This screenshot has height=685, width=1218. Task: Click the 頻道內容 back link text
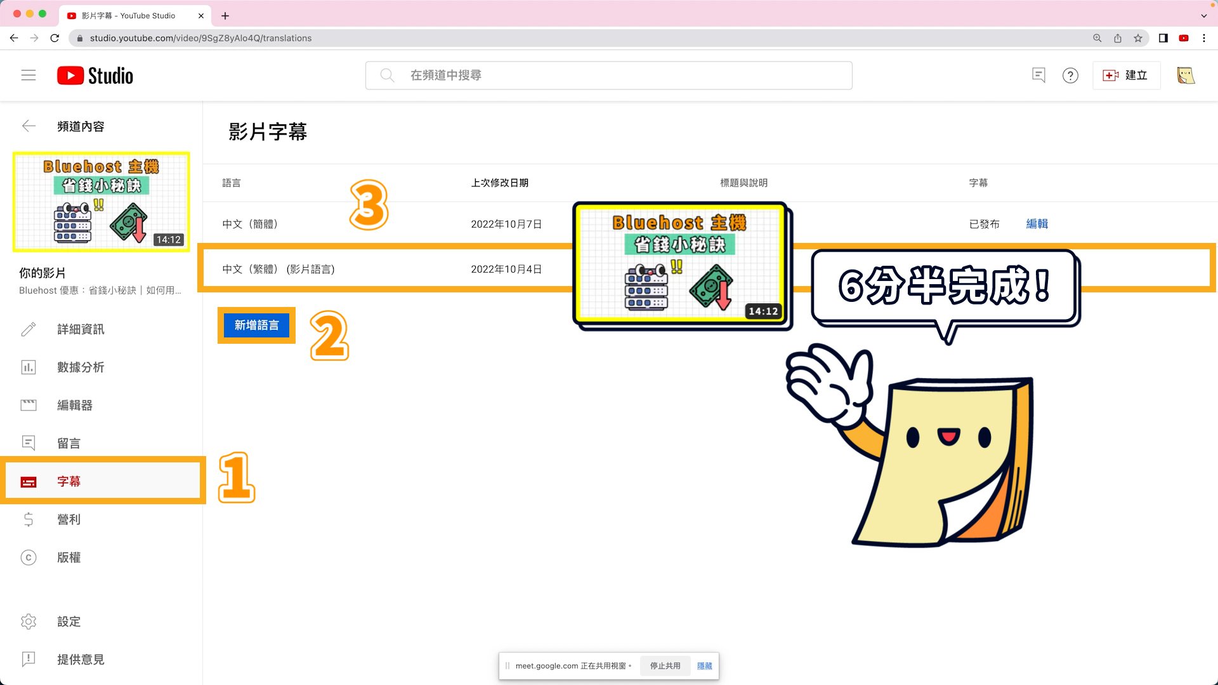click(x=81, y=126)
